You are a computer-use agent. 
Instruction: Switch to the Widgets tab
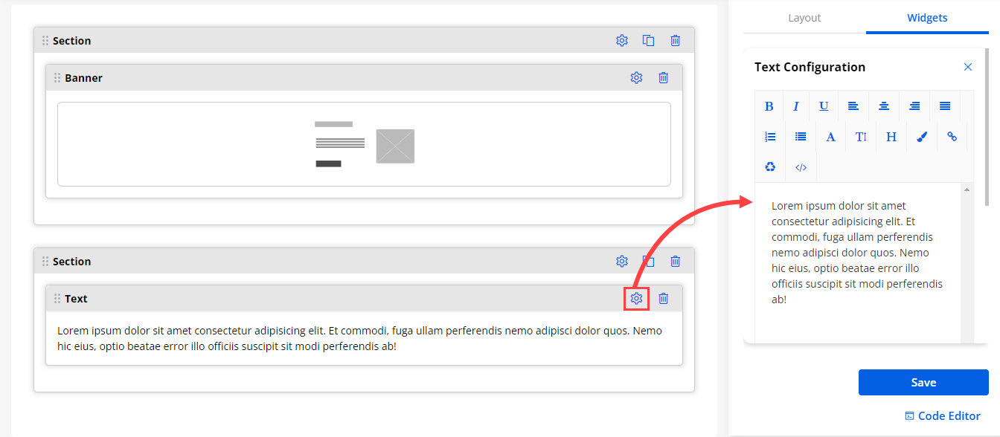coord(927,18)
